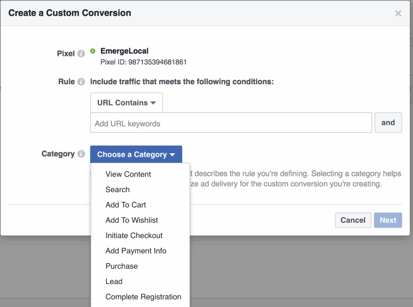Choose Add To Cart category
This screenshot has width=413, height=307.
coord(126,205)
